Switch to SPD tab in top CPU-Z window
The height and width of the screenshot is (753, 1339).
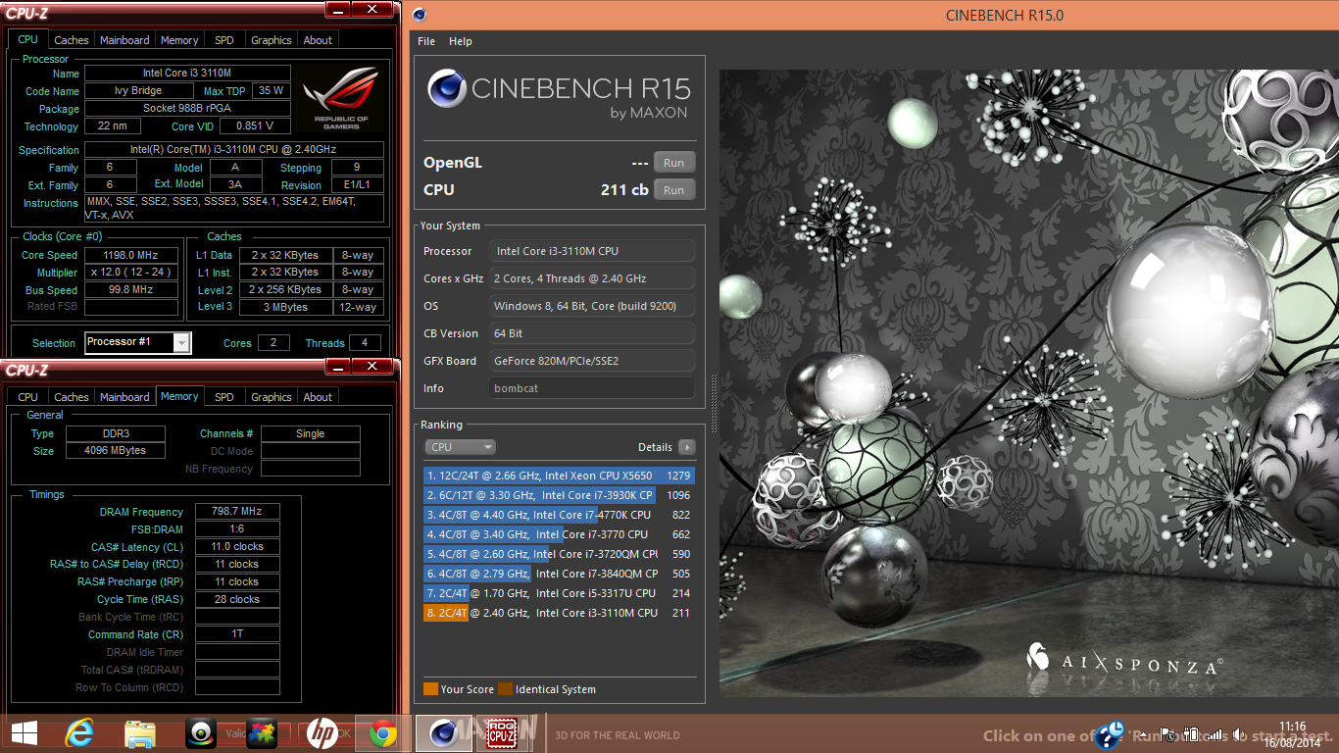tap(224, 40)
